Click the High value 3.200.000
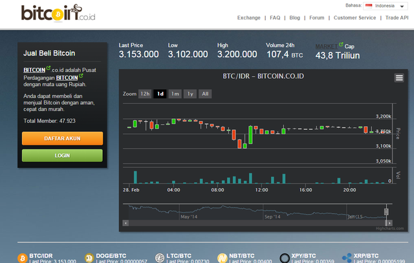The image size is (414, 263). (237, 54)
